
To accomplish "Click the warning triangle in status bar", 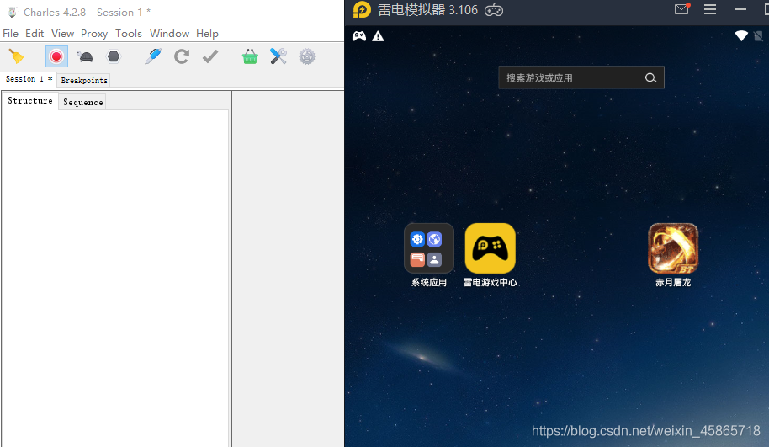I will (x=378, y=36).
